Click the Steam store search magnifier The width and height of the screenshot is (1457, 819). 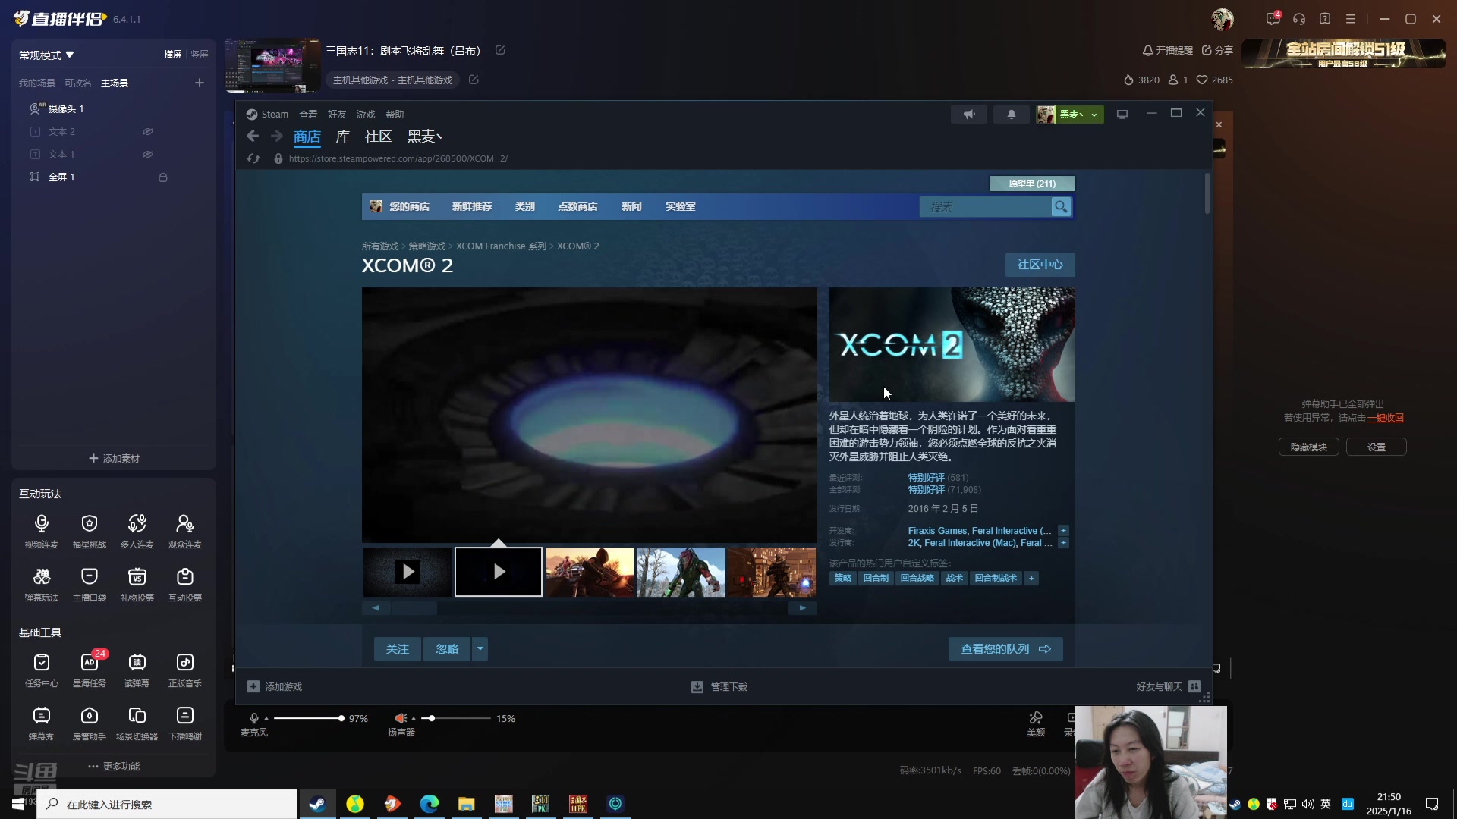click(x=1061, y=206)
